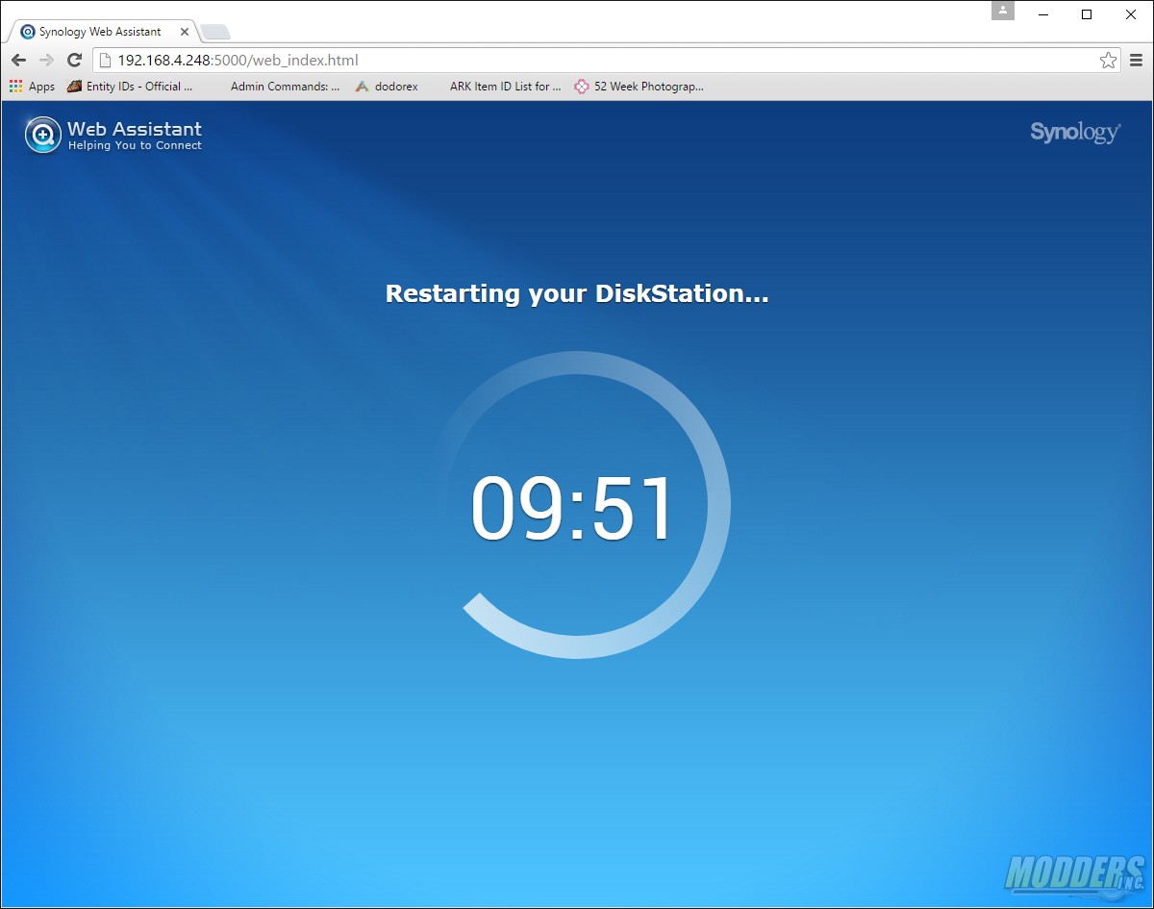The width and height of the screenshot is (1154, 909).
Task: Minimize the Chrome window
Action: [1042, 14]
